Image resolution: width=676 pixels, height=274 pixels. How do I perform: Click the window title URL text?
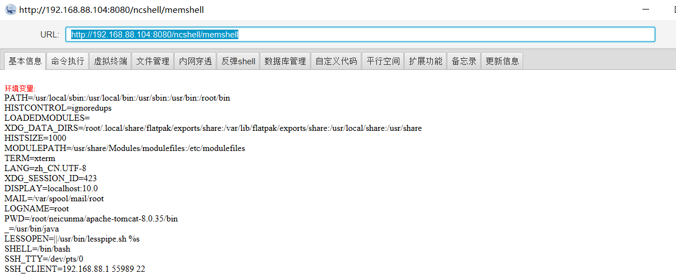(111, 10)
